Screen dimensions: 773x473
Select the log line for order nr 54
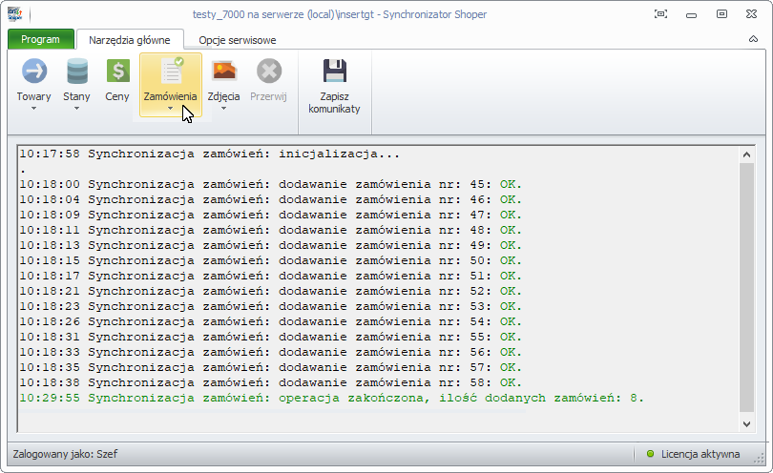point(270,322)
